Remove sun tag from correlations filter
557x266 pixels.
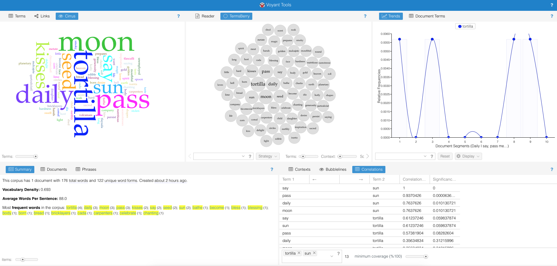point(314,253)
